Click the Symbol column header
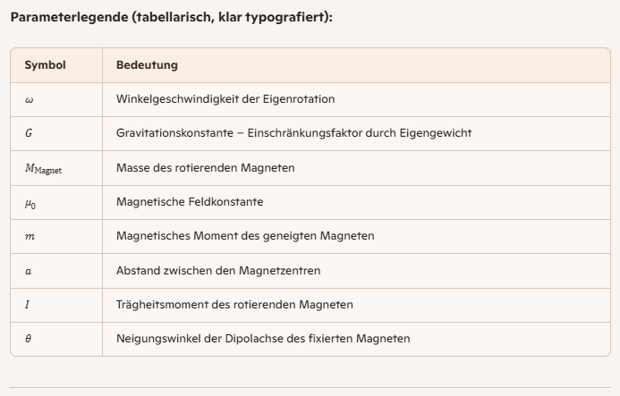This screenshot has height=396, width=620. point(45,65)
